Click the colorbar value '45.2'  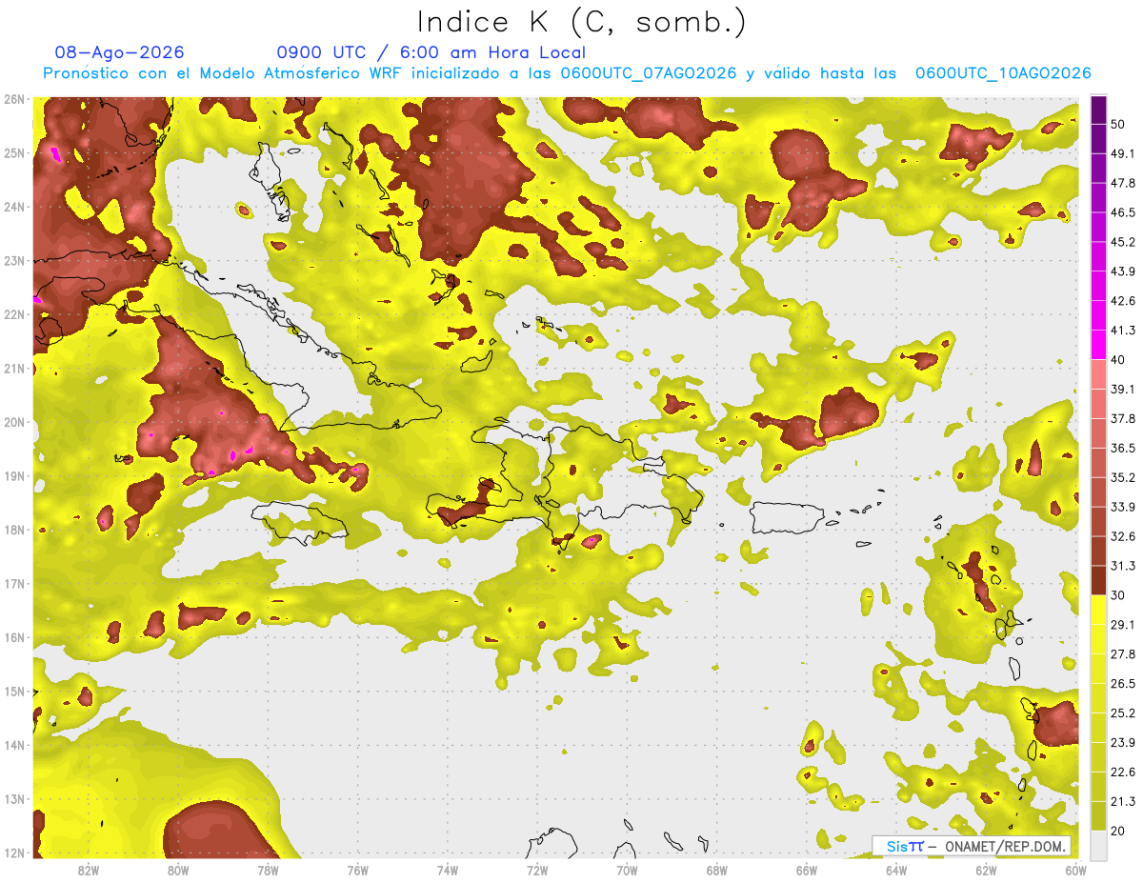point(1123,242)
